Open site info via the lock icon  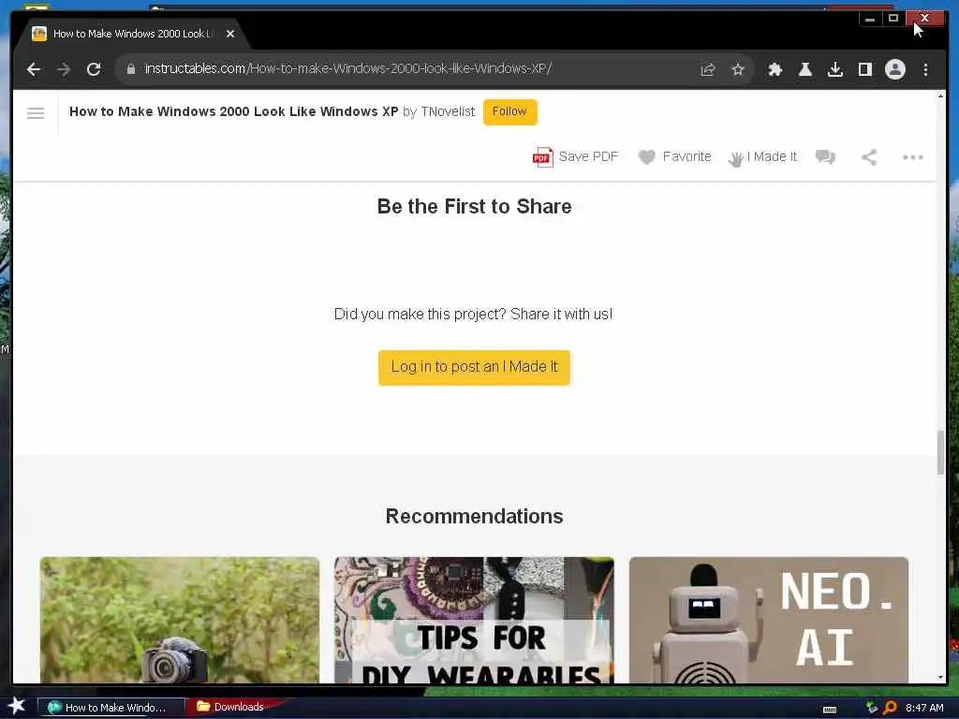130,69
